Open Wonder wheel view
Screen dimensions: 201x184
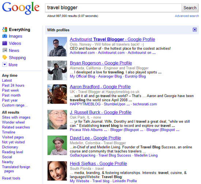[13, 122]
